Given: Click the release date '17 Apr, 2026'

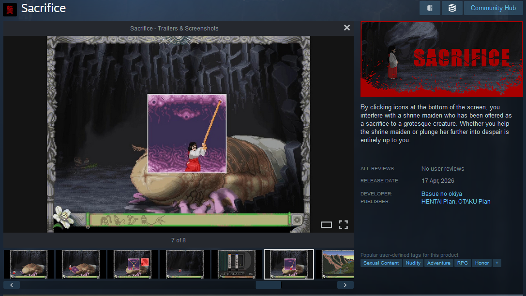Looking at the screenshot, I should pos(438,181).
